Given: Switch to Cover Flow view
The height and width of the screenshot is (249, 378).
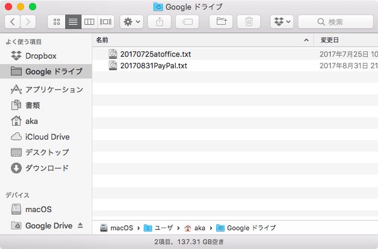Looking at the screenshot, I should coord(106,22).
